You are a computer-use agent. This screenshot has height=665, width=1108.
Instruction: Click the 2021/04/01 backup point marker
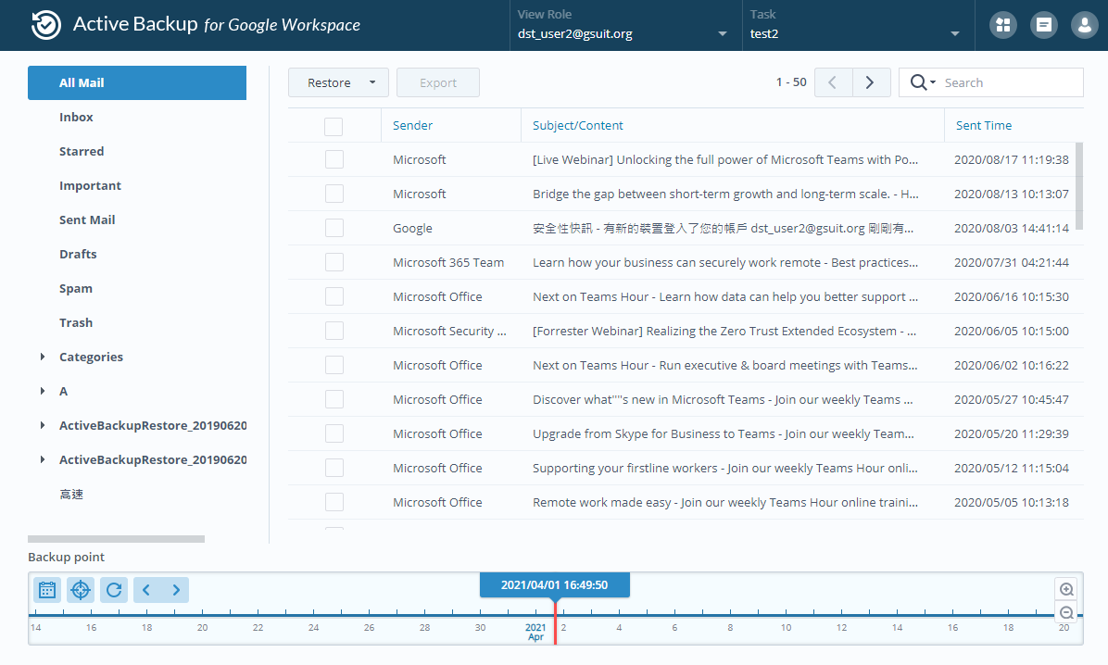554,584
